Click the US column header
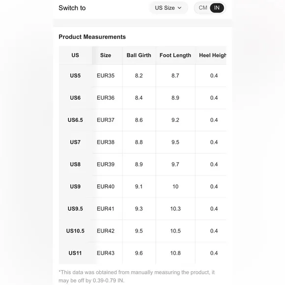Image resolution: width=285 pixels, height=285 pixels. point(75,55)
